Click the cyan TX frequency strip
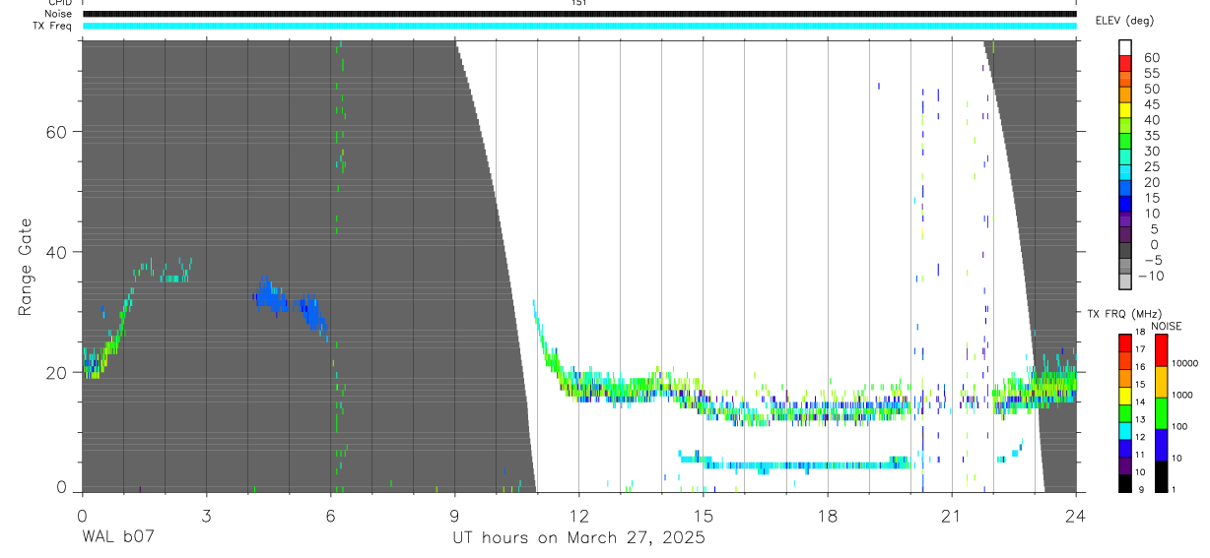Screen dimensions: 1210x558 (579, 26)
